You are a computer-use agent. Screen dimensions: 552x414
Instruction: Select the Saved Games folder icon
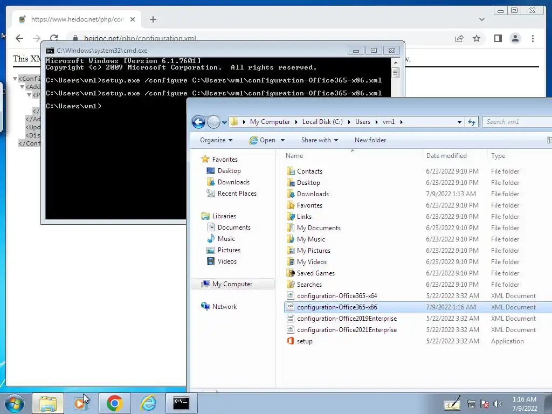(x=291, y=273)
